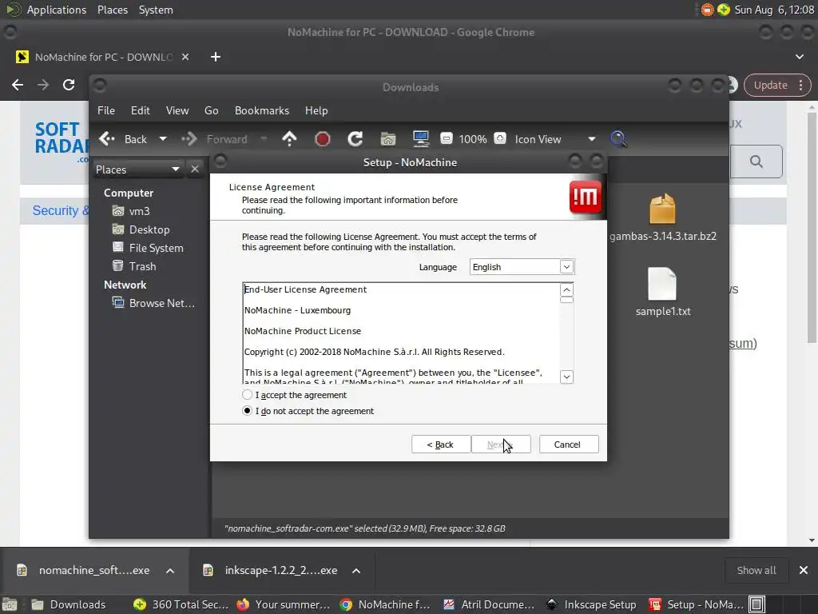
Task: Click Show all downloads
Action: tap(756, 570)
